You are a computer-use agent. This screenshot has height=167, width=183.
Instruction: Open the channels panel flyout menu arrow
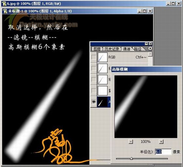[x=150, y=48]
